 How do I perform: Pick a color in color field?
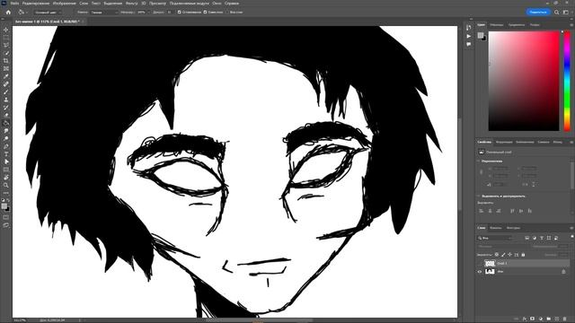pyautogui.click(x=524, y=81)
